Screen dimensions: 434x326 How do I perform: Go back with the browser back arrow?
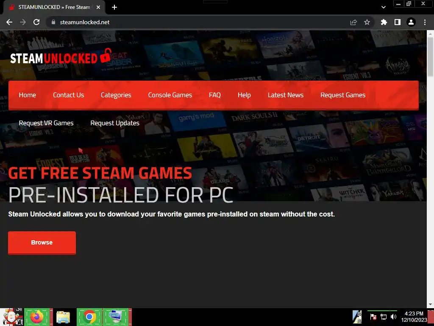click(9, 22)
